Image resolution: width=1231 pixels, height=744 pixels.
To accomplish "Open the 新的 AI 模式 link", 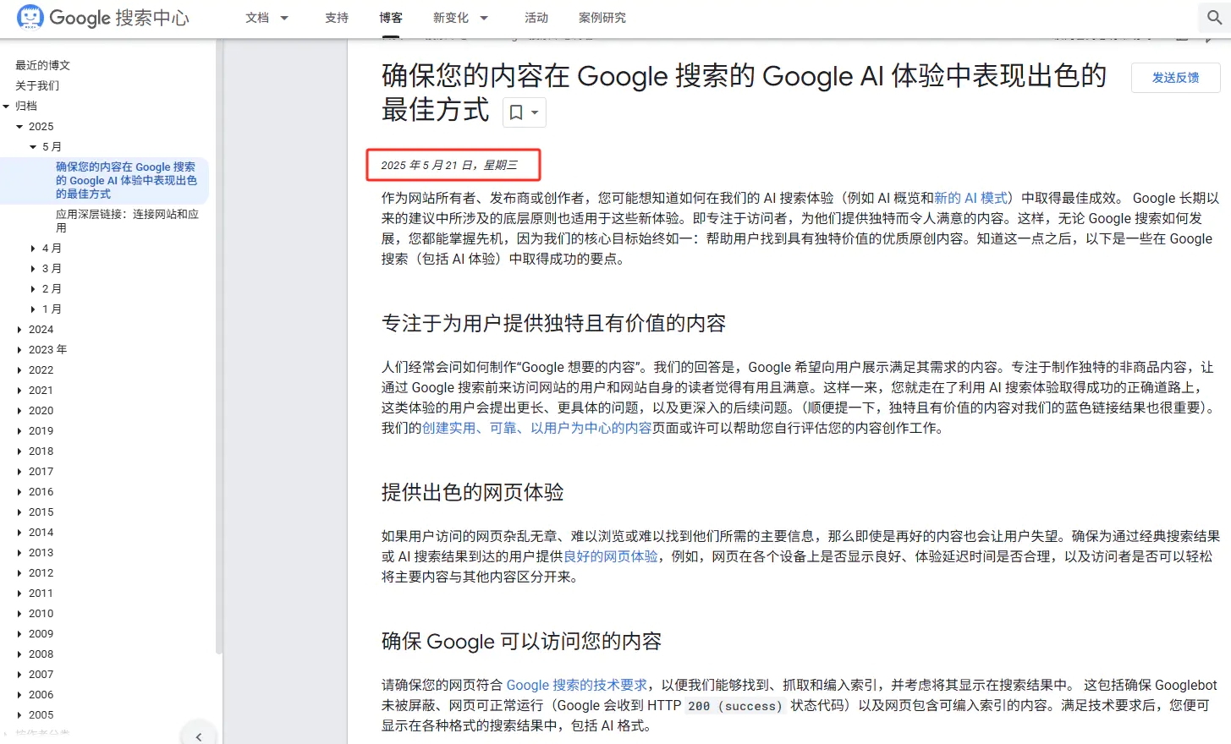I will 971,198.
